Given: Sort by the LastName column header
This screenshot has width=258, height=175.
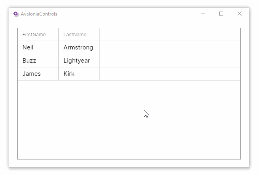Looking at the screenshot, I should point(75,35).
